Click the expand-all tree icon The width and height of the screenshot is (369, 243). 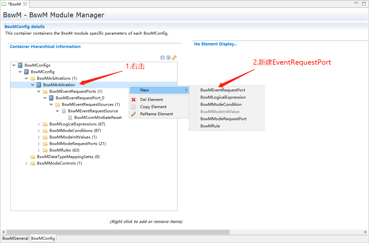point(169,58)
